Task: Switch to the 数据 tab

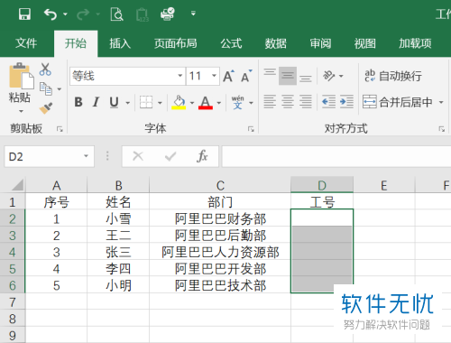Action: [x=275, y=43]
